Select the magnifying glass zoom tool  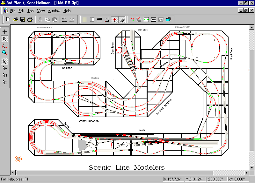click(4, 52)
